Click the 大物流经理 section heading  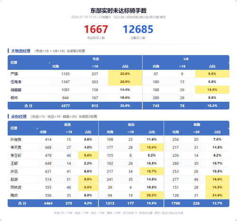tap(21, 51)
